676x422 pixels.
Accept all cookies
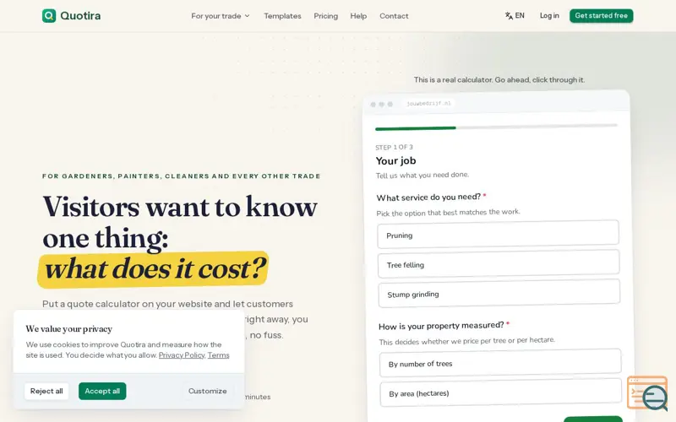[102, 391]
